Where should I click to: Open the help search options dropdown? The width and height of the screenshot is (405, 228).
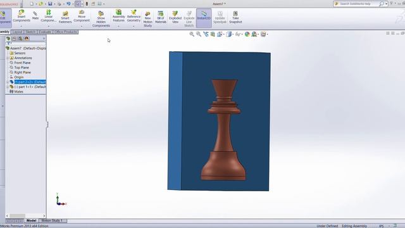[x=387, y=4]
